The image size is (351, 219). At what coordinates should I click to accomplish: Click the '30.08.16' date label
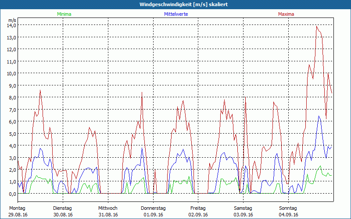(63, 215)
